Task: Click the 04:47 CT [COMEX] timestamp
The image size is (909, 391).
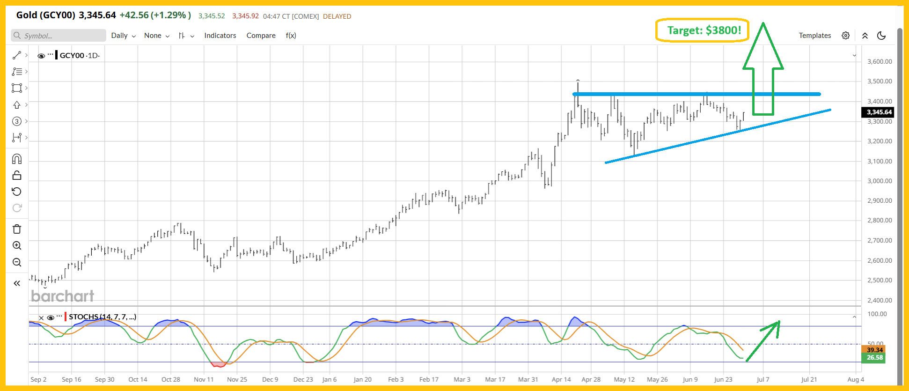Action: (291, 16)
